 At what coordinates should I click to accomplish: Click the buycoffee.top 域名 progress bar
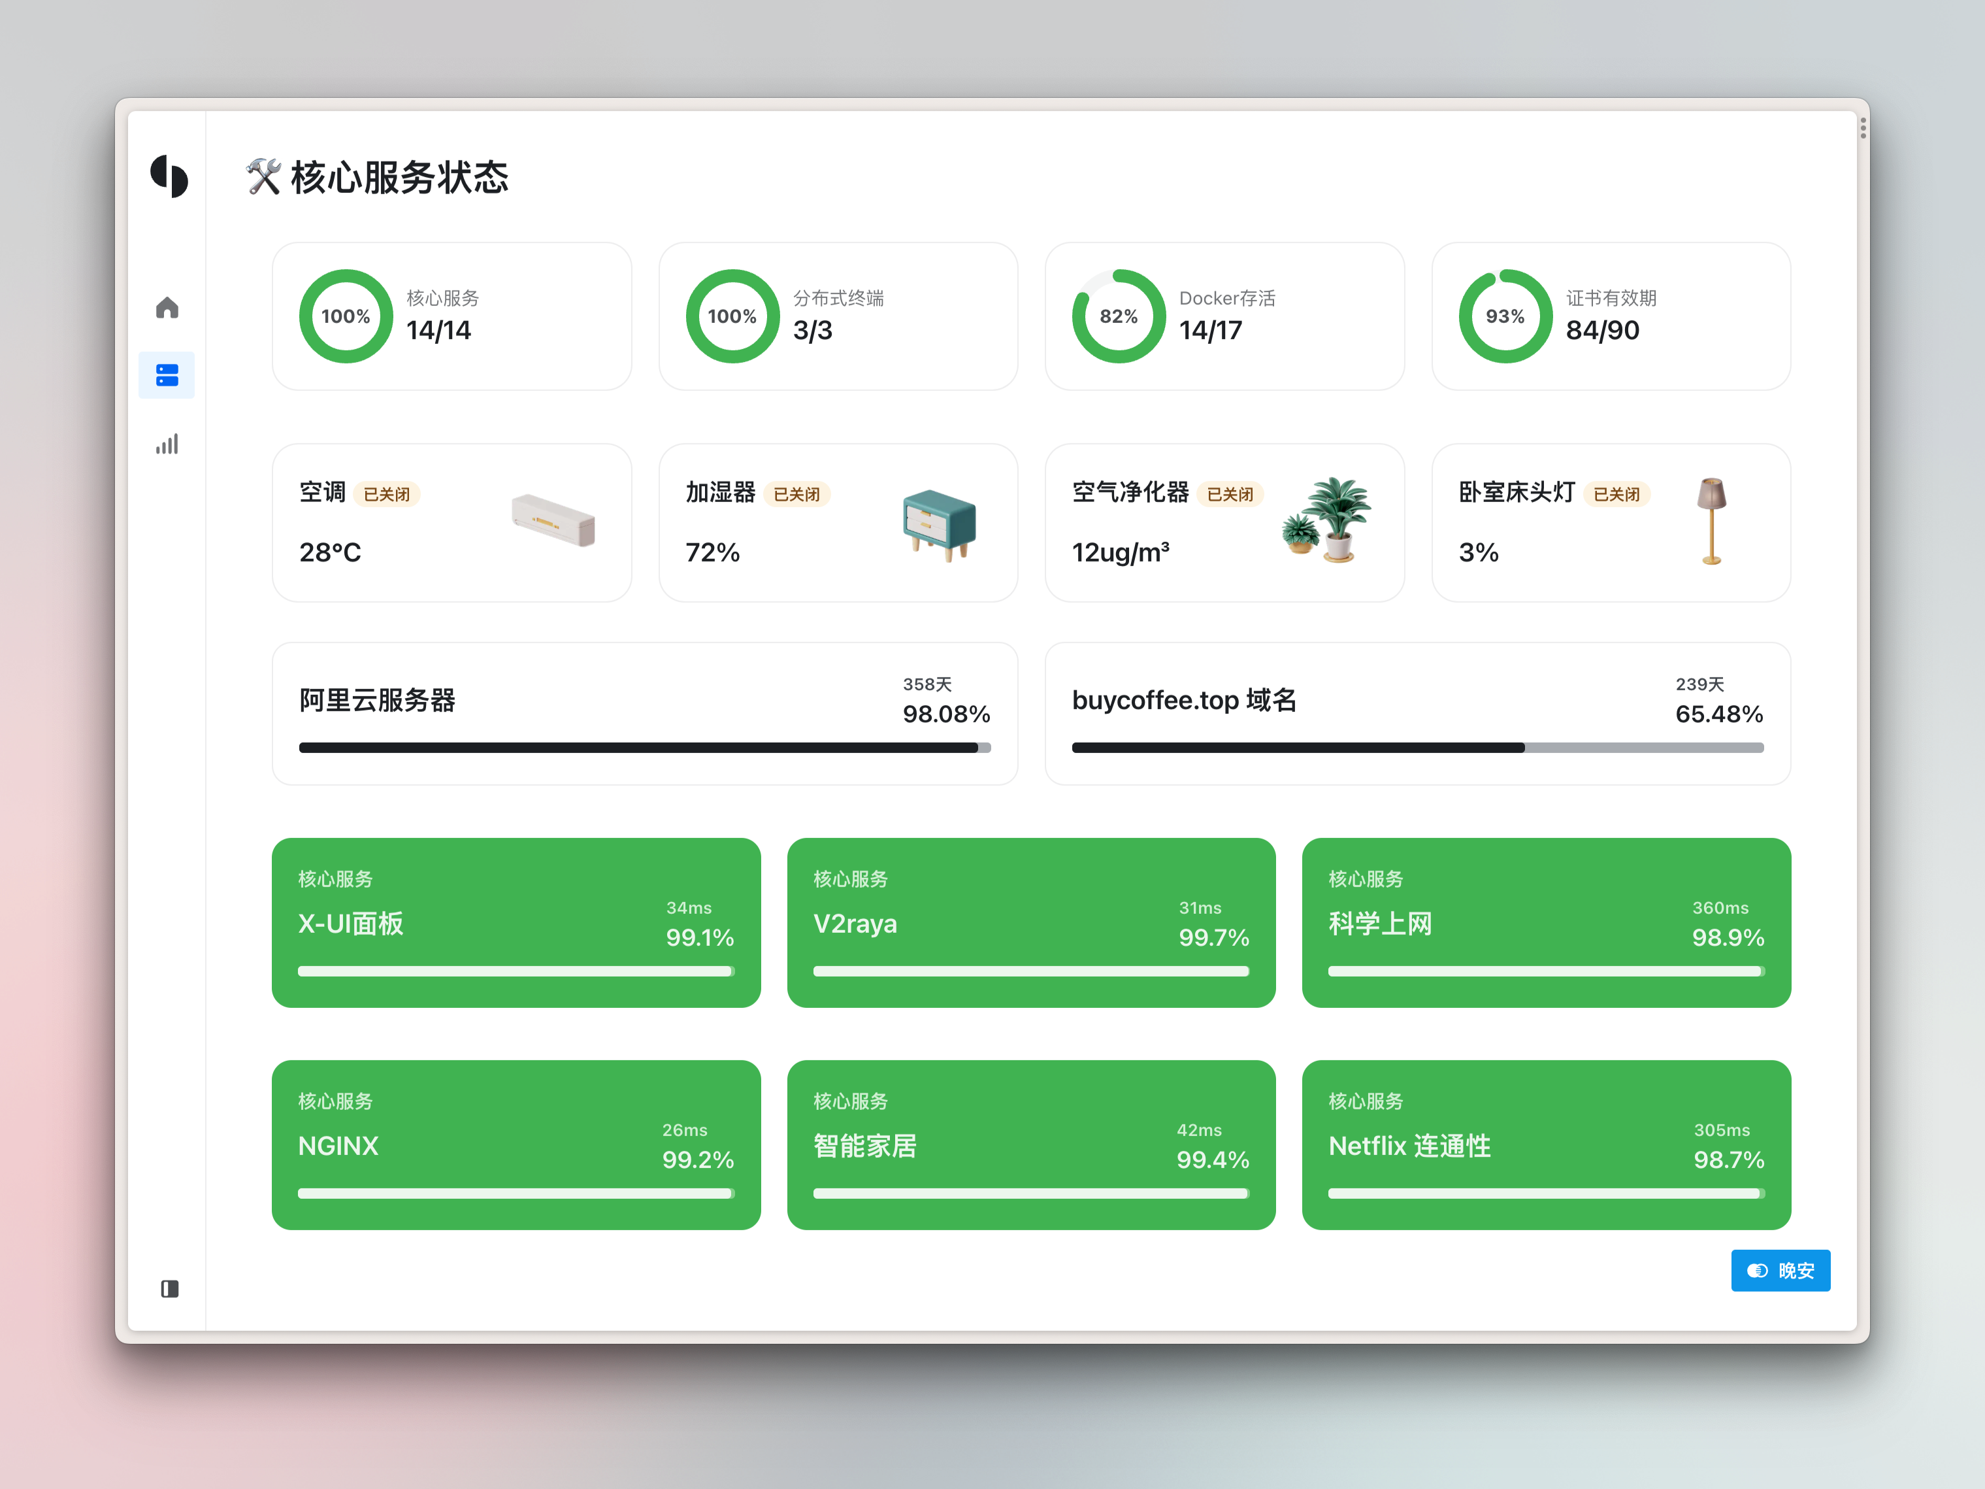[1417, 748]
